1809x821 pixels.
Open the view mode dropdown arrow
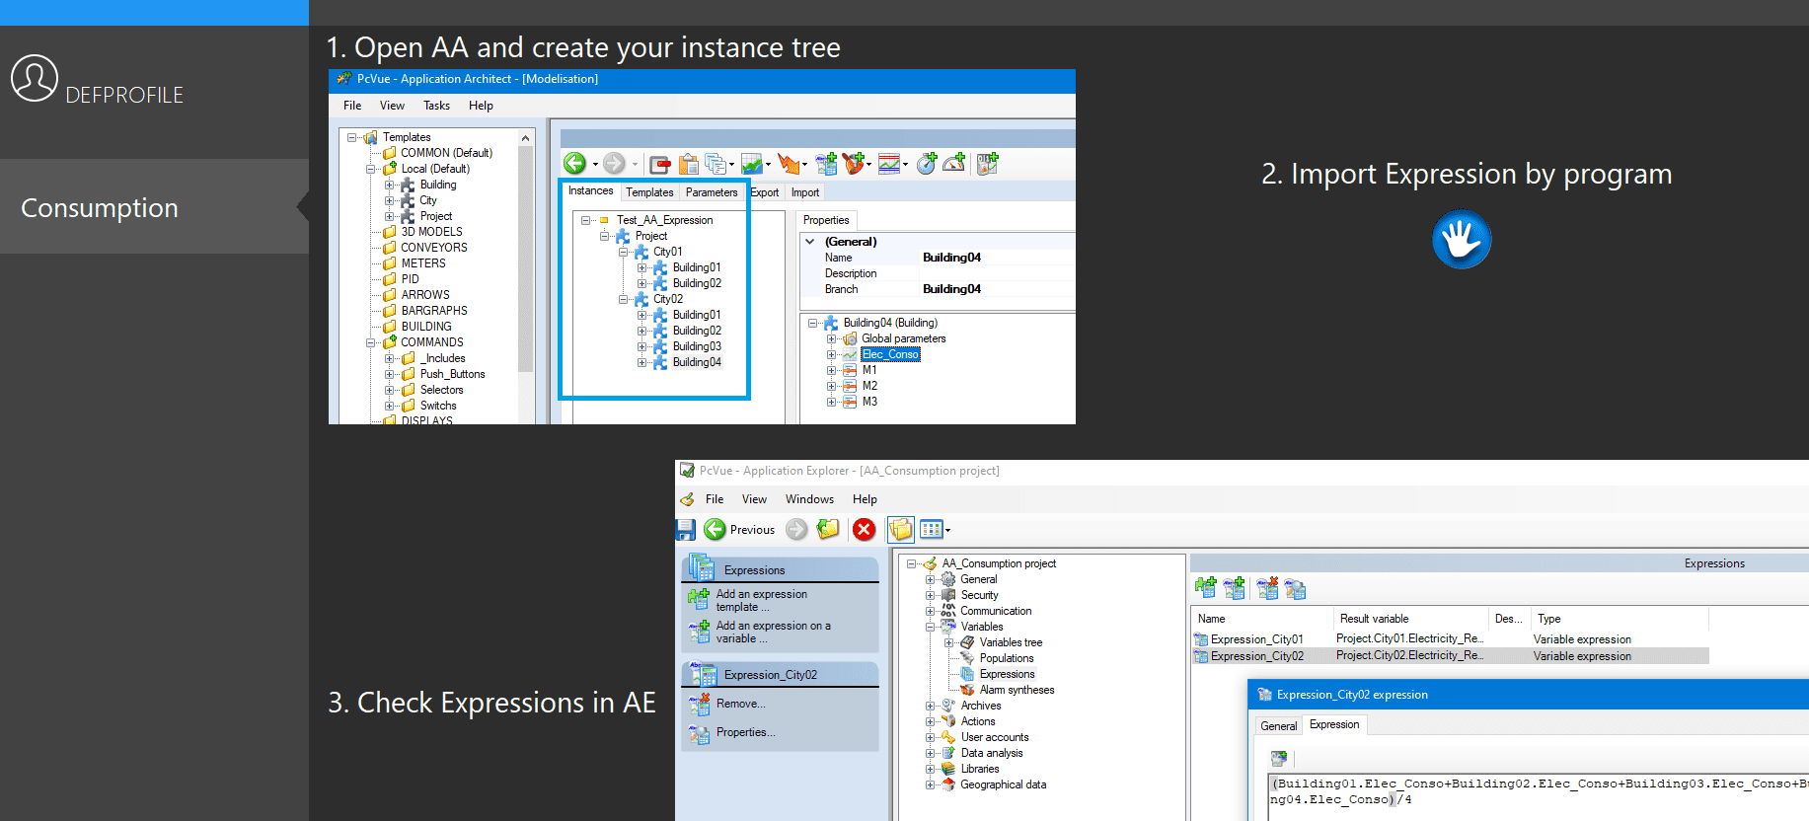tap(948, 531)
